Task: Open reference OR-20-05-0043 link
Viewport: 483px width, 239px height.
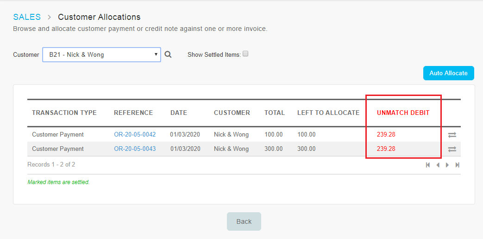Action: click(x=135, y=149)
